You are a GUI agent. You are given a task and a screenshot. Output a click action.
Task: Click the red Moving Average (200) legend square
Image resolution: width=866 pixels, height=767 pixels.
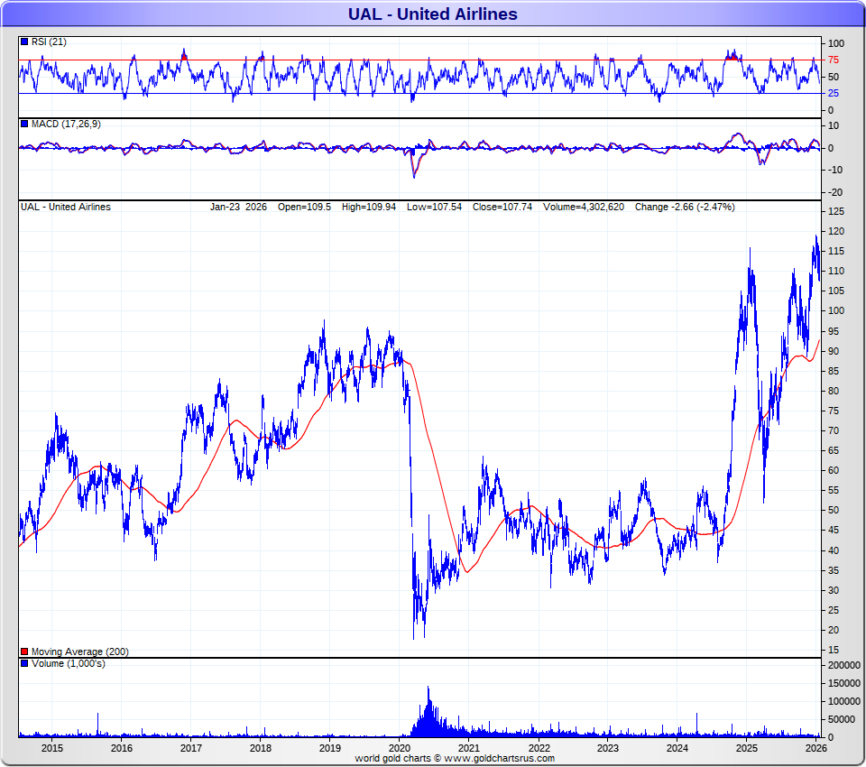tap(24, 651)
